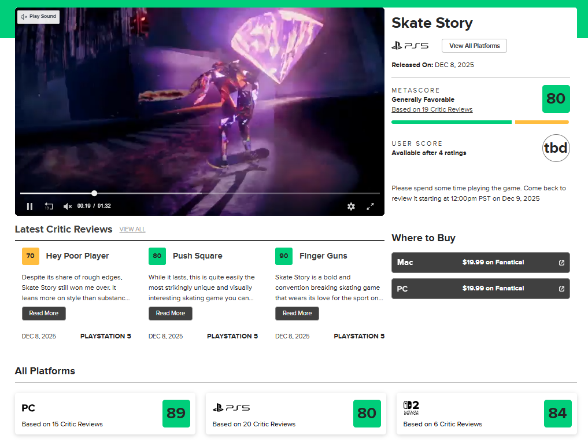The height and width of the screenshot is (446, 588).
Task: Mute the video using the speaker control
Action: coord(68,206)
